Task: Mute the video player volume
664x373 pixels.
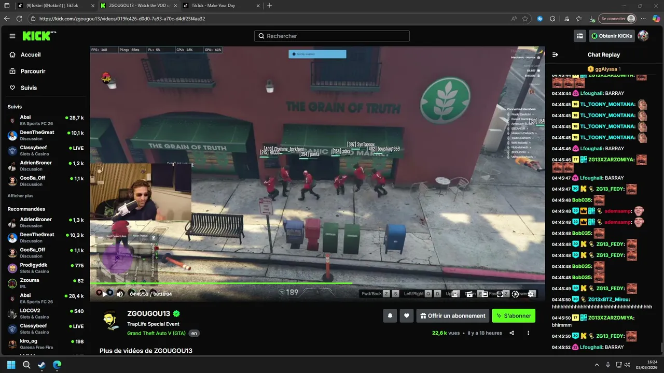Action: point(120,294)
